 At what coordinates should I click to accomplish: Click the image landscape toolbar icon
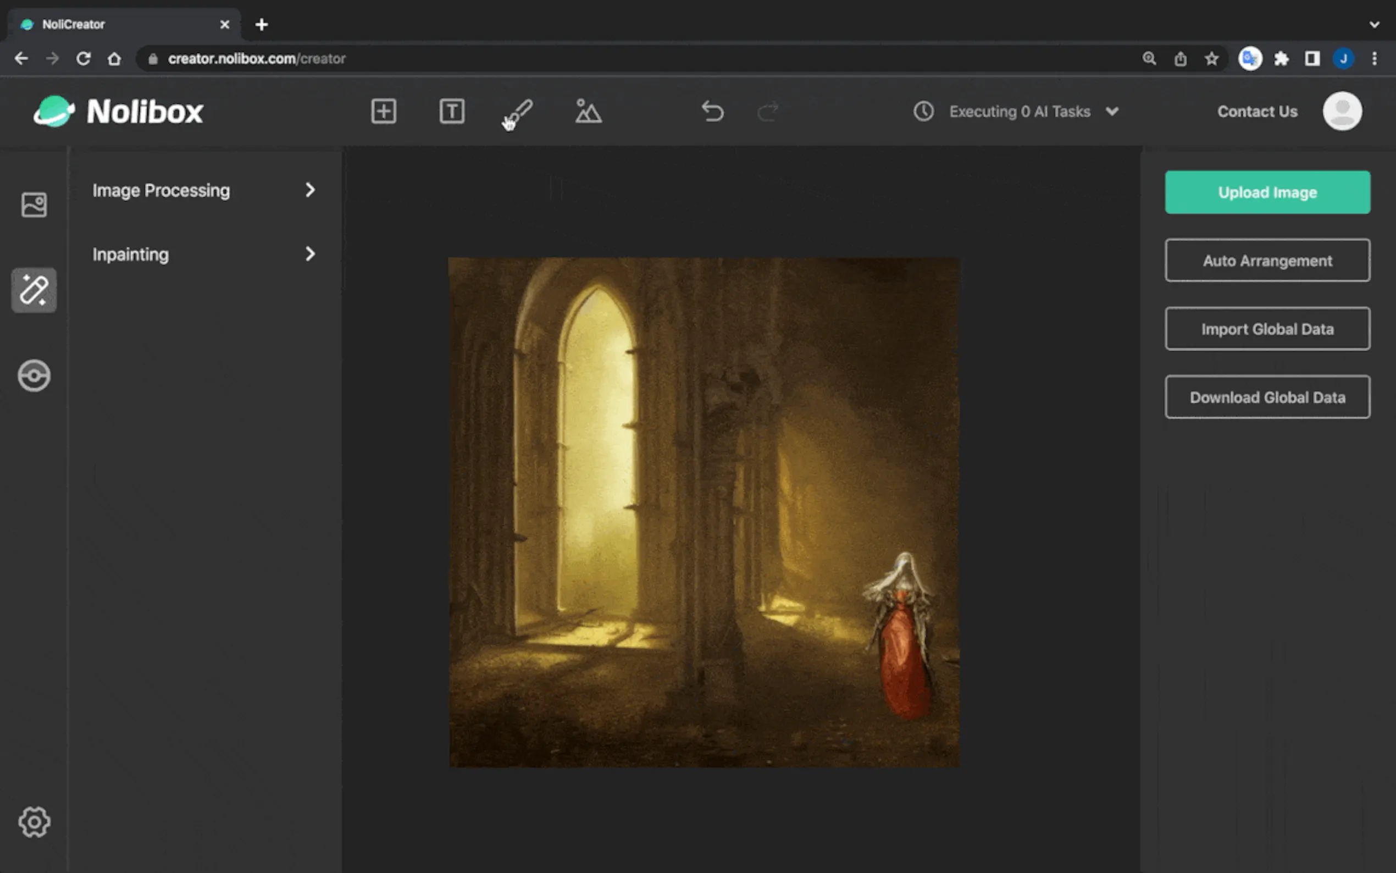588,111
